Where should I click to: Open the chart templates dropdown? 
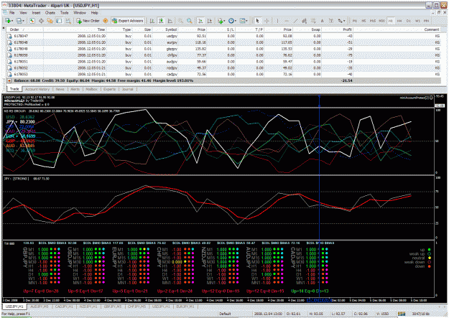(246, 21)
